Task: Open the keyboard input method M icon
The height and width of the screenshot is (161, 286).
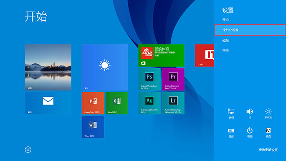Action: 268,132
